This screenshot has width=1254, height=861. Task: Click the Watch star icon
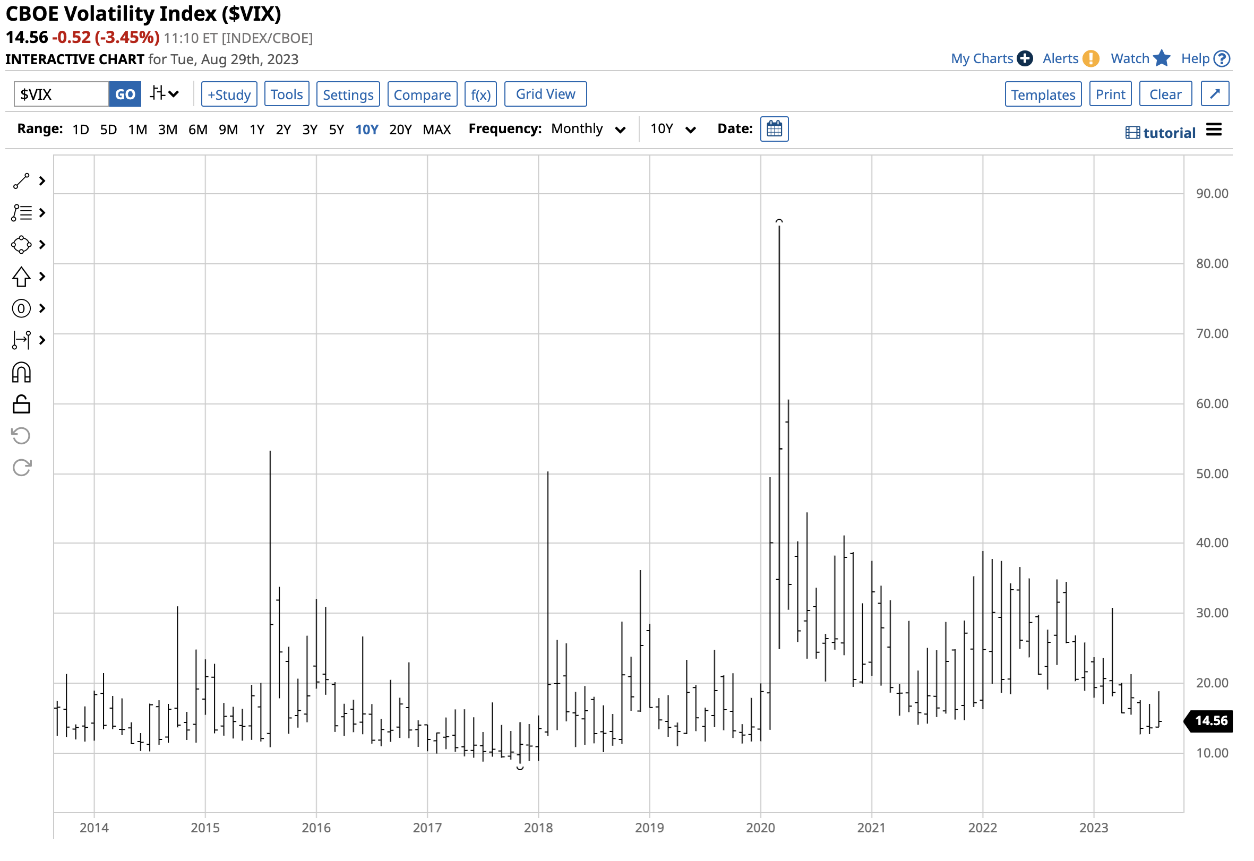click(x=1163, y=58)
